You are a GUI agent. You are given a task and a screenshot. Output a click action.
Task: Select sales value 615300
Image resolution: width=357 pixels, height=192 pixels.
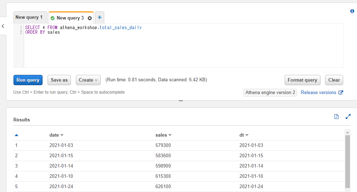(x=163, y=176)
